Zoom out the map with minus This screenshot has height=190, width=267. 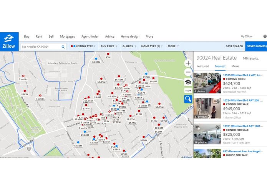tap(188, 72)
